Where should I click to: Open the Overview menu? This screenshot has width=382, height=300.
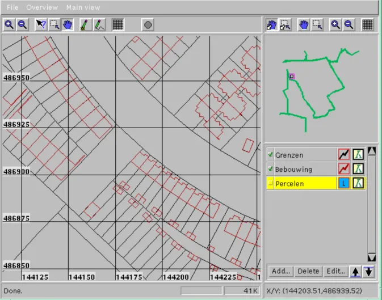tap(42, 7)
